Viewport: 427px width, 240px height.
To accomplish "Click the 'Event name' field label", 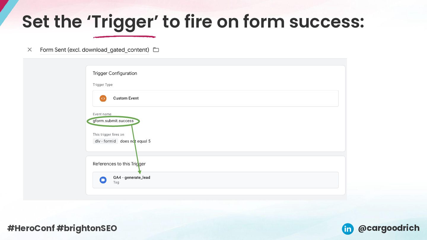I will 102,114.
